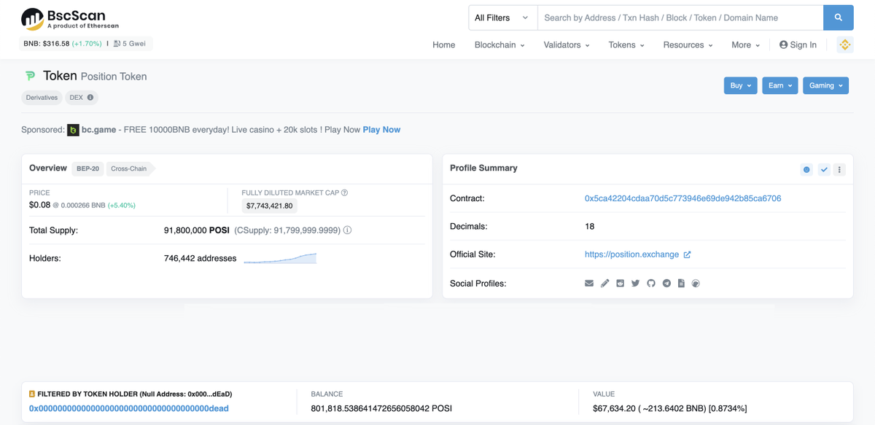Click the gas pump Gwei indicator
Viewport: 875px width, 425px height.
(129, 44)
